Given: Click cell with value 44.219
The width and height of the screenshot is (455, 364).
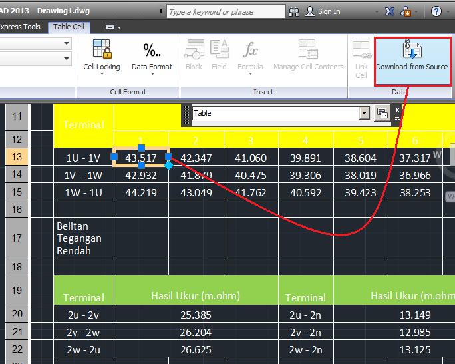Looking at the screenshot, I should (x=141, y=193).
